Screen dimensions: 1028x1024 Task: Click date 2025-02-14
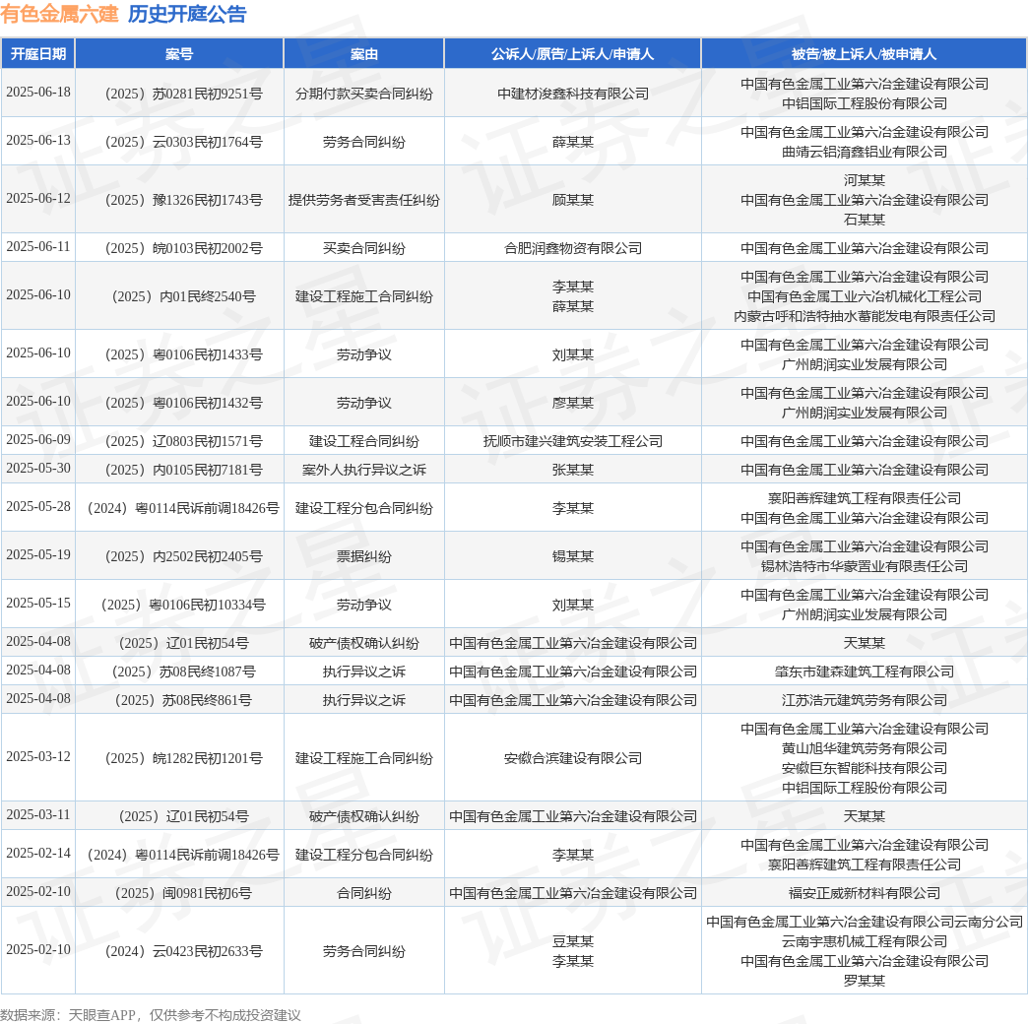click(x=38, y=854)
